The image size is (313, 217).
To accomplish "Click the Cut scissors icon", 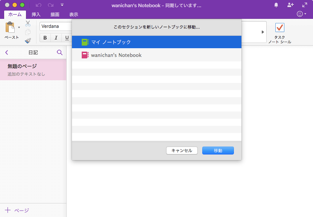I will coord(28,24).
